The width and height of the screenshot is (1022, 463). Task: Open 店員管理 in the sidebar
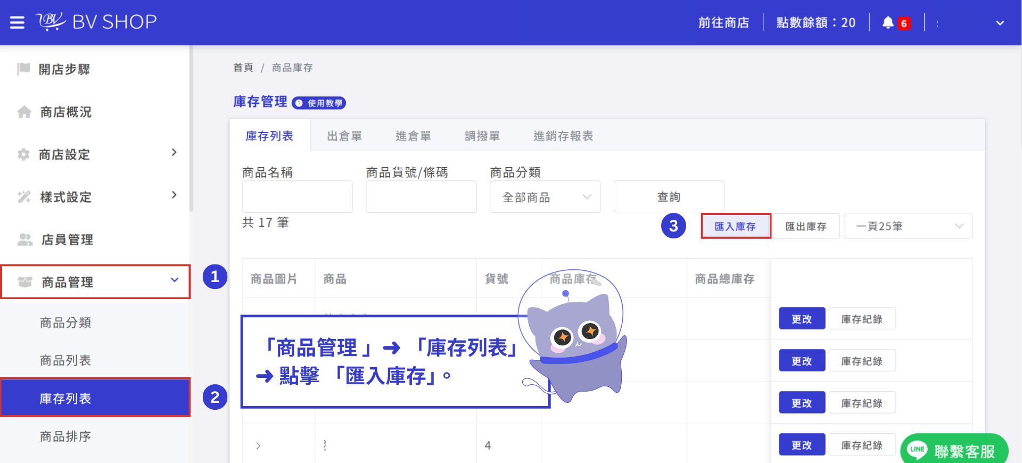tap(67, 239)
